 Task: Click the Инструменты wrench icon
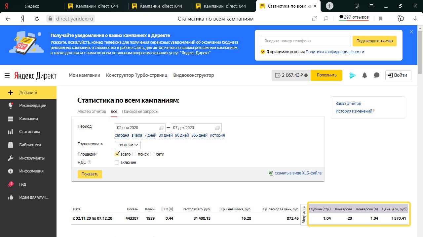click(11, 158)
